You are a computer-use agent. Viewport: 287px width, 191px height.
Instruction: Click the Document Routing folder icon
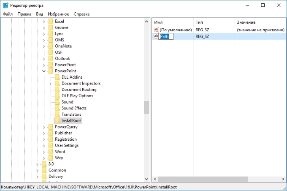click(x=57, y=90)
